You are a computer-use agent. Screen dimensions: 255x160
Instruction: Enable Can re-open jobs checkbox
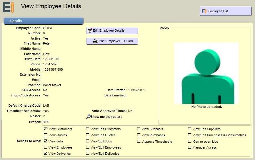coord(190,142)
